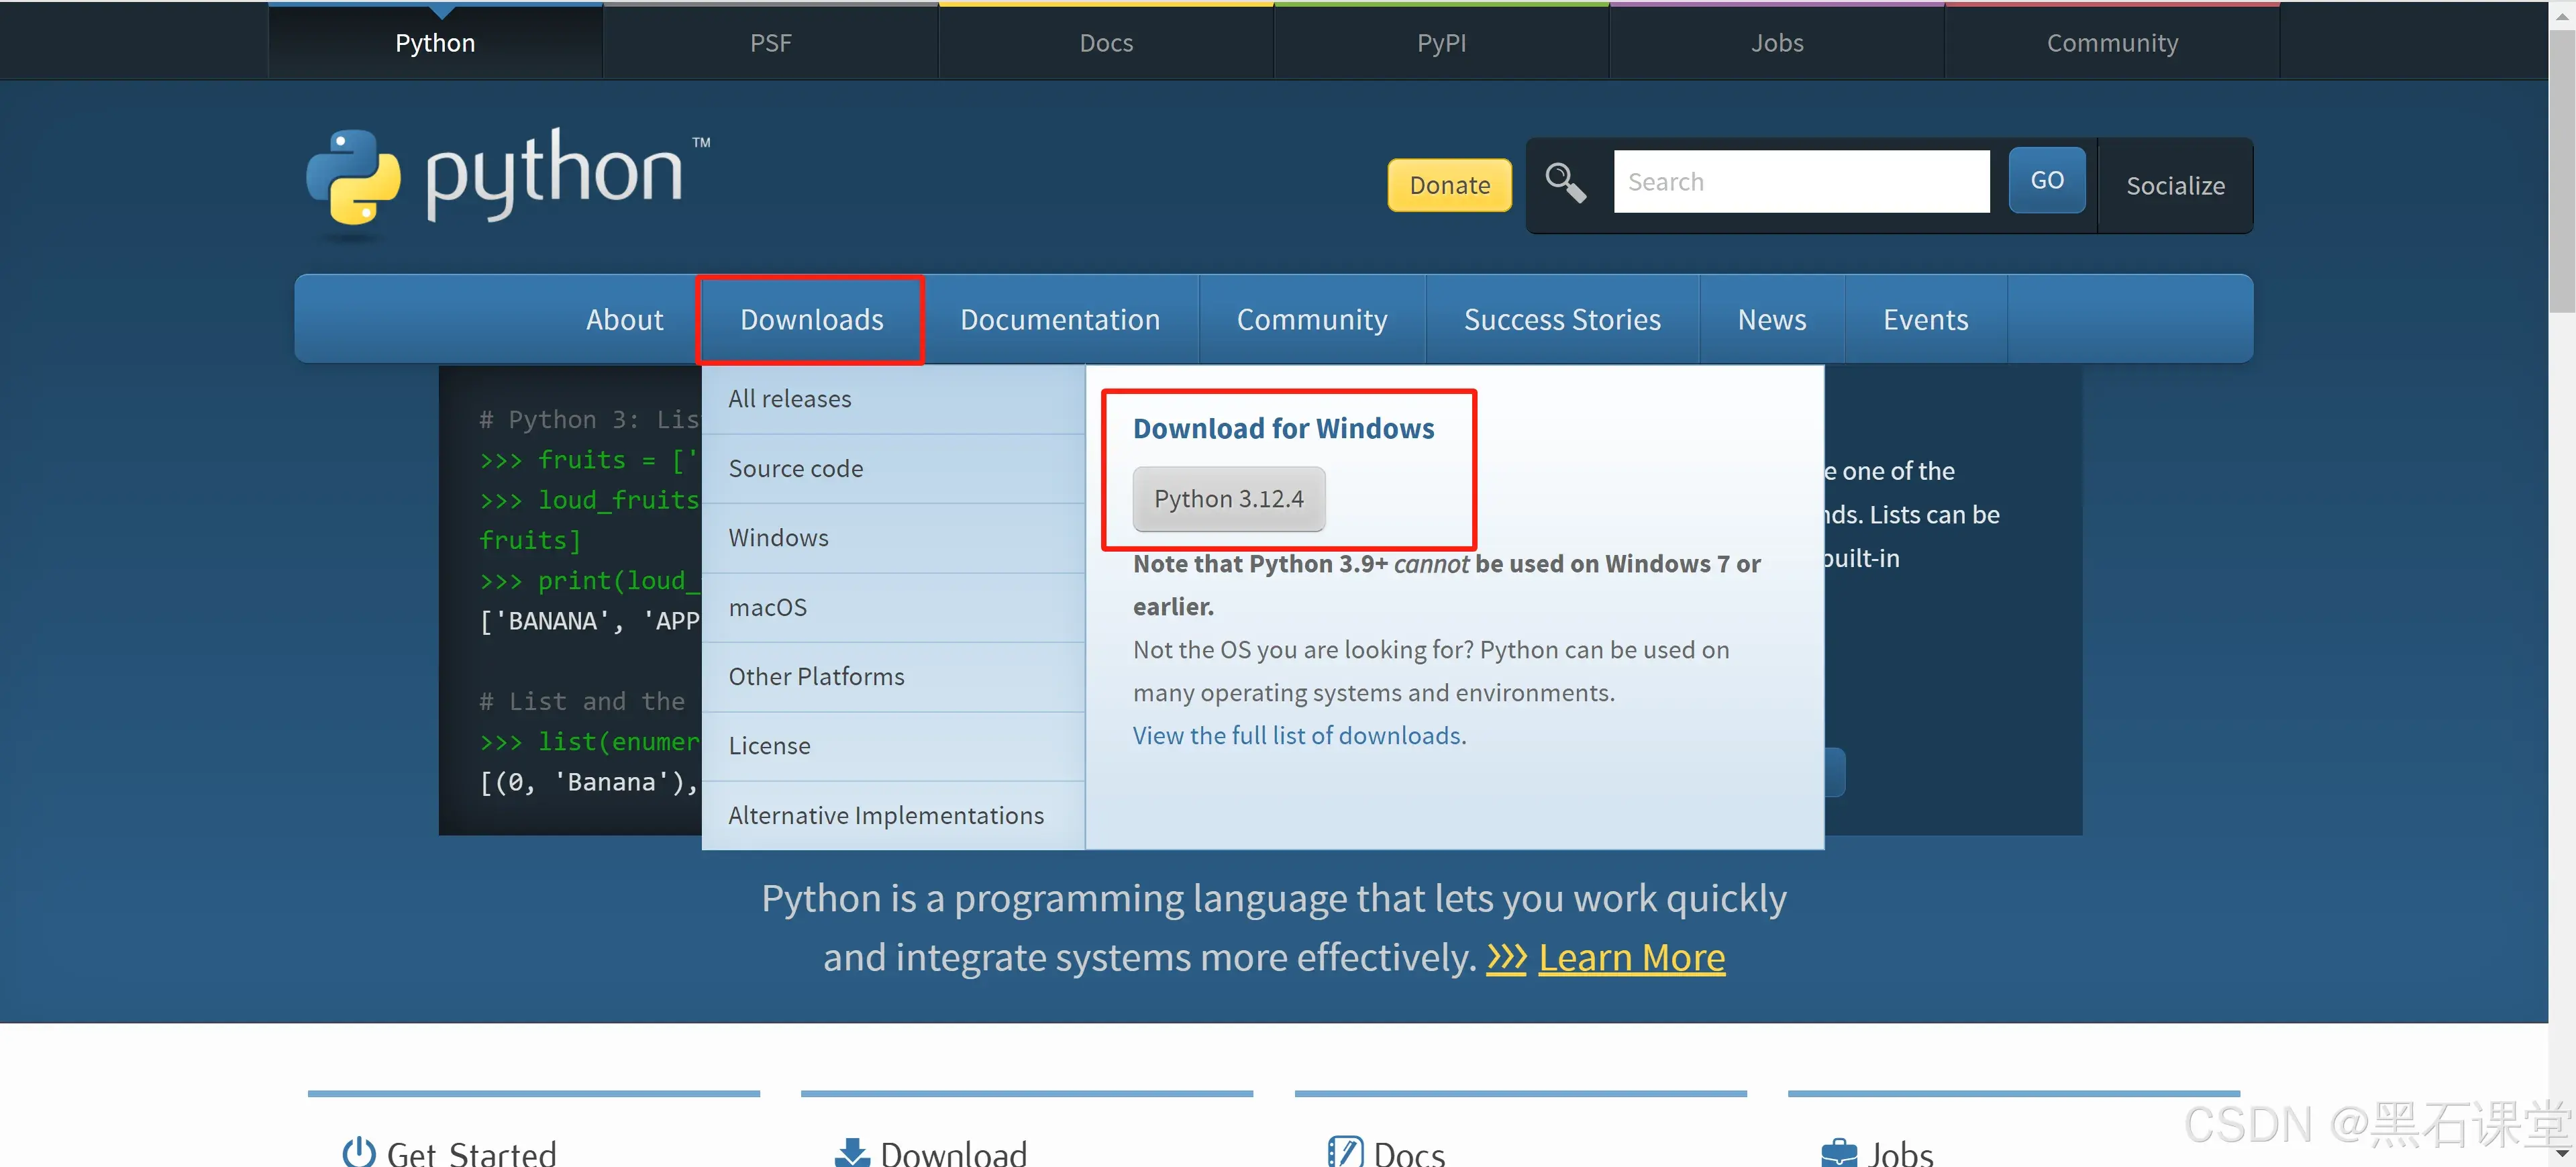This screenshot has width=2576, height=1167.
Task: Click the Jobs briefcase icon
Action: (x=1838, y=1153)
